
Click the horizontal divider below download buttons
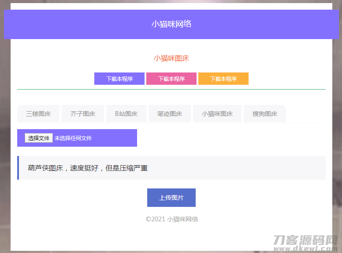tap(171, 89)
